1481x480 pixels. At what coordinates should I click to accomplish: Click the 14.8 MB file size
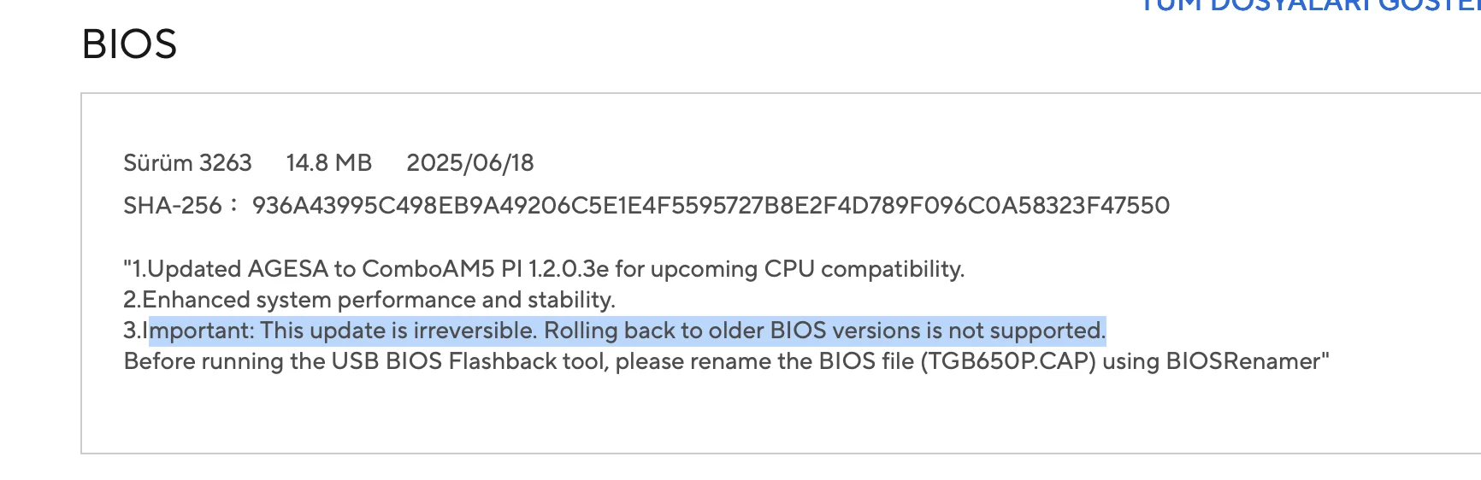329,163
